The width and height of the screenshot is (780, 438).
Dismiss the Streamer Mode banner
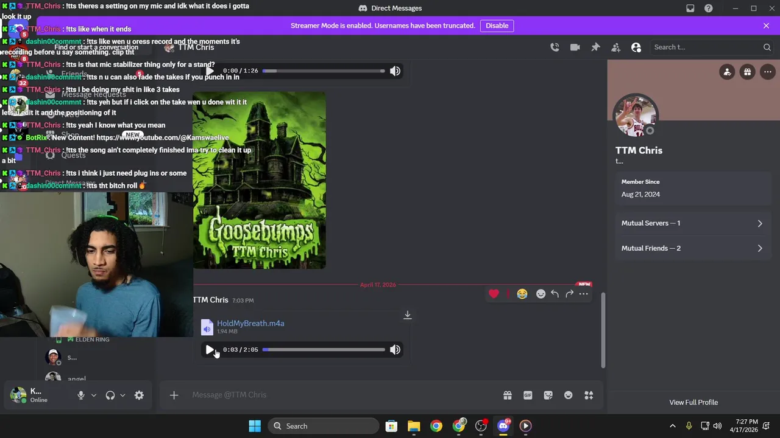766,26
